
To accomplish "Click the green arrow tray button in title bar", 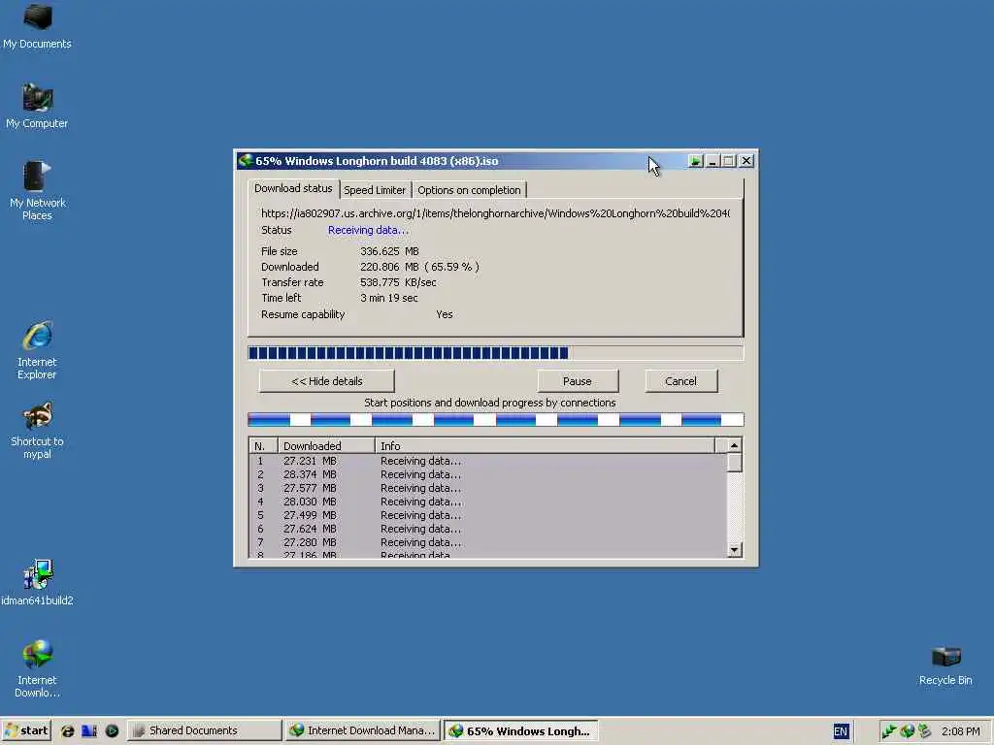I will (x=695, y=161).
